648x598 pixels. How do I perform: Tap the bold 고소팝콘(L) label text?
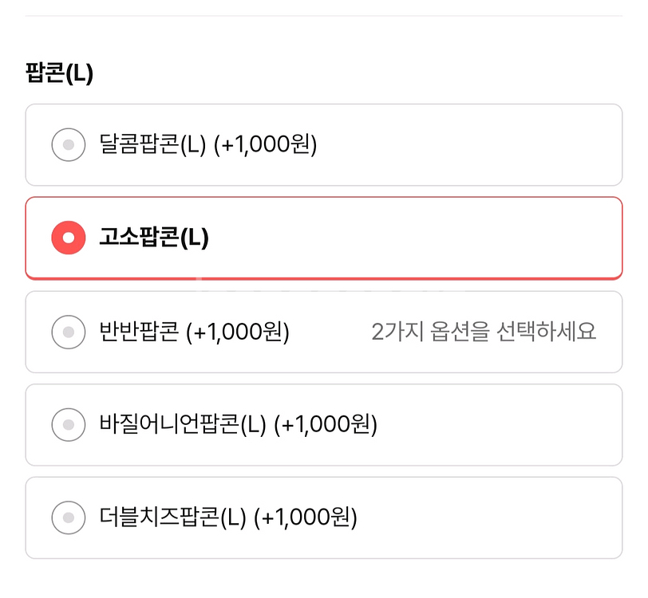(x=154, y=238)
